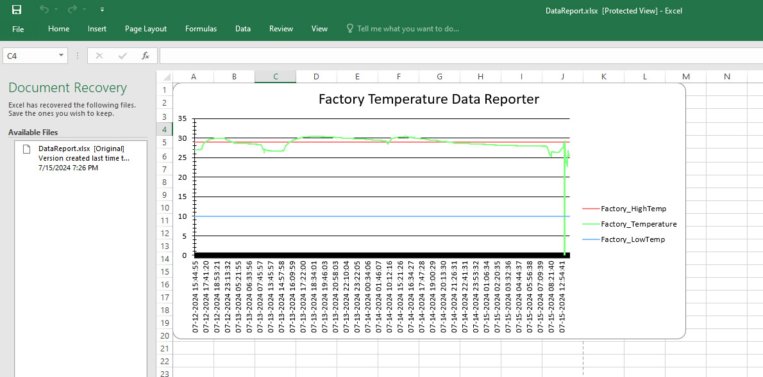This screenshot has height=377, width=763.
Task: Click the Undo arrow icon
Action: click(x=44, y=10)
